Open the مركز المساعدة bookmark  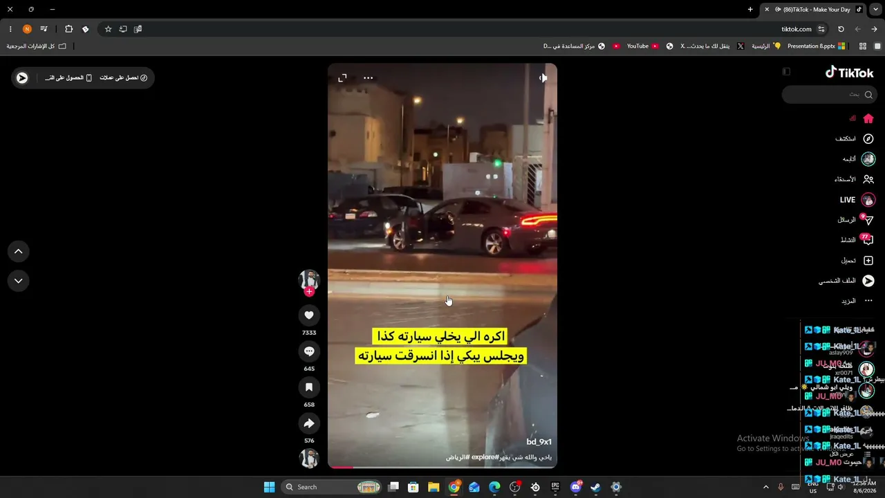[x=574, y=46]
